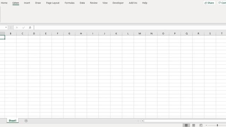Viewport: 226px width, 127px height.
Task: Select column R header
Action: click(x=198, y=34)
